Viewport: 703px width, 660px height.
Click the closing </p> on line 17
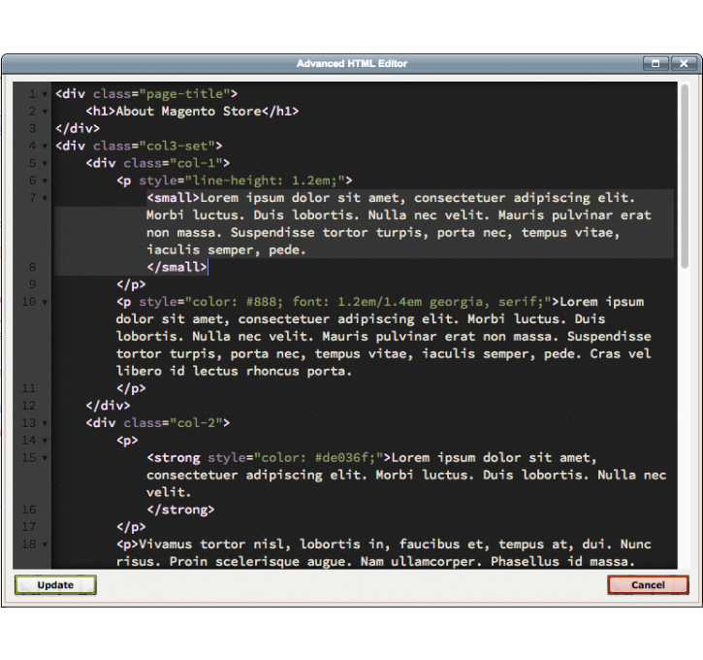pyautogui.click(x=131, y=527)
